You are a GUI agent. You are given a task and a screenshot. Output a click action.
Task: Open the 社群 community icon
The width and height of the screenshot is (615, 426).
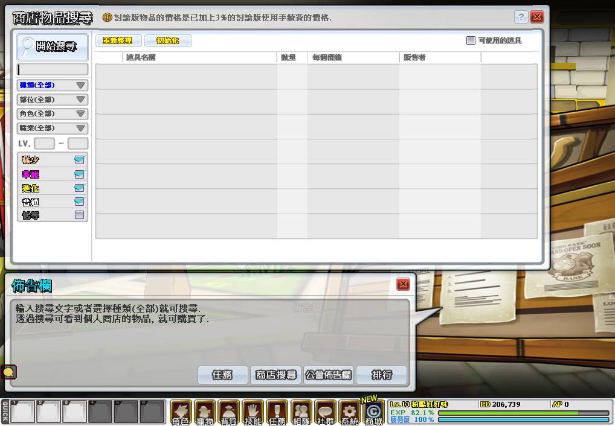pos(326,413)
